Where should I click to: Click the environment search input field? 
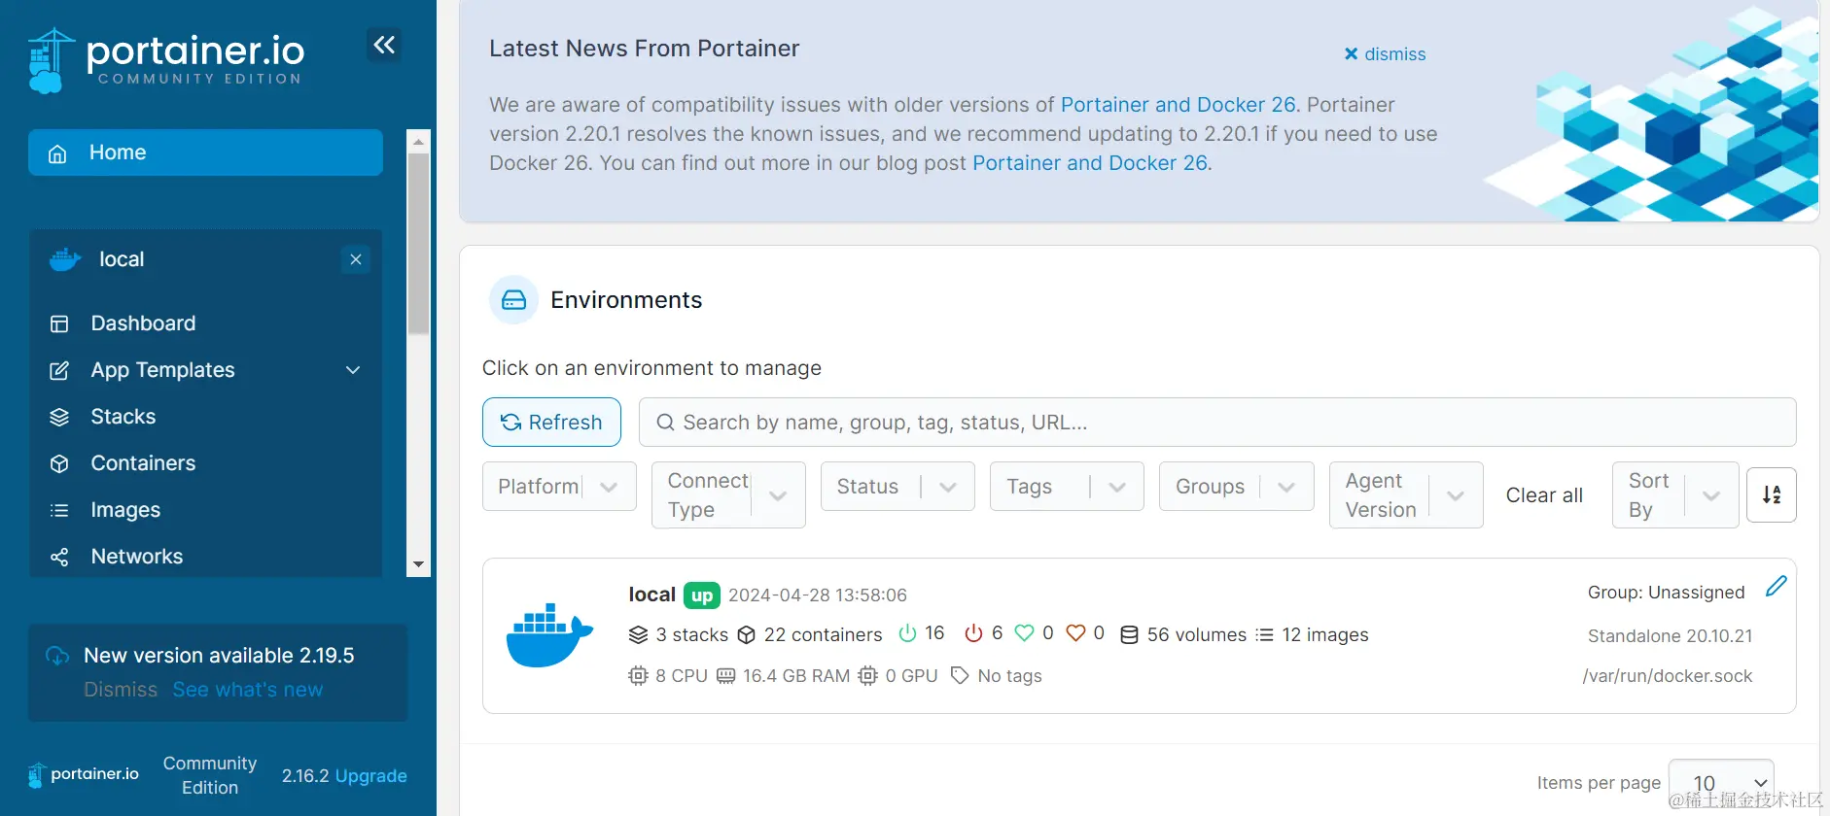tap(1215, 423)
